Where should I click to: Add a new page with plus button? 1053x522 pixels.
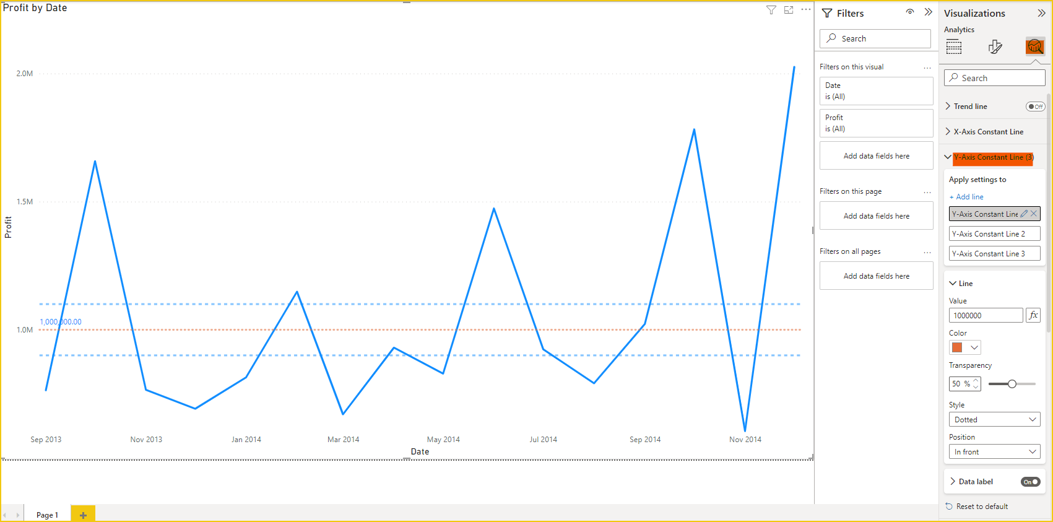tap(83, 515)
